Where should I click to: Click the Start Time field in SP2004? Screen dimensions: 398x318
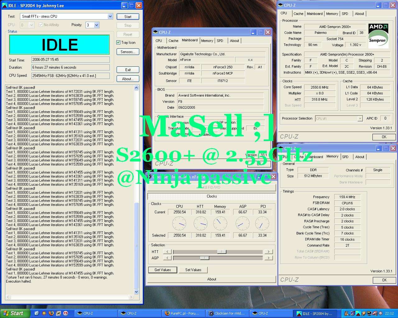(x=71, y=60)
